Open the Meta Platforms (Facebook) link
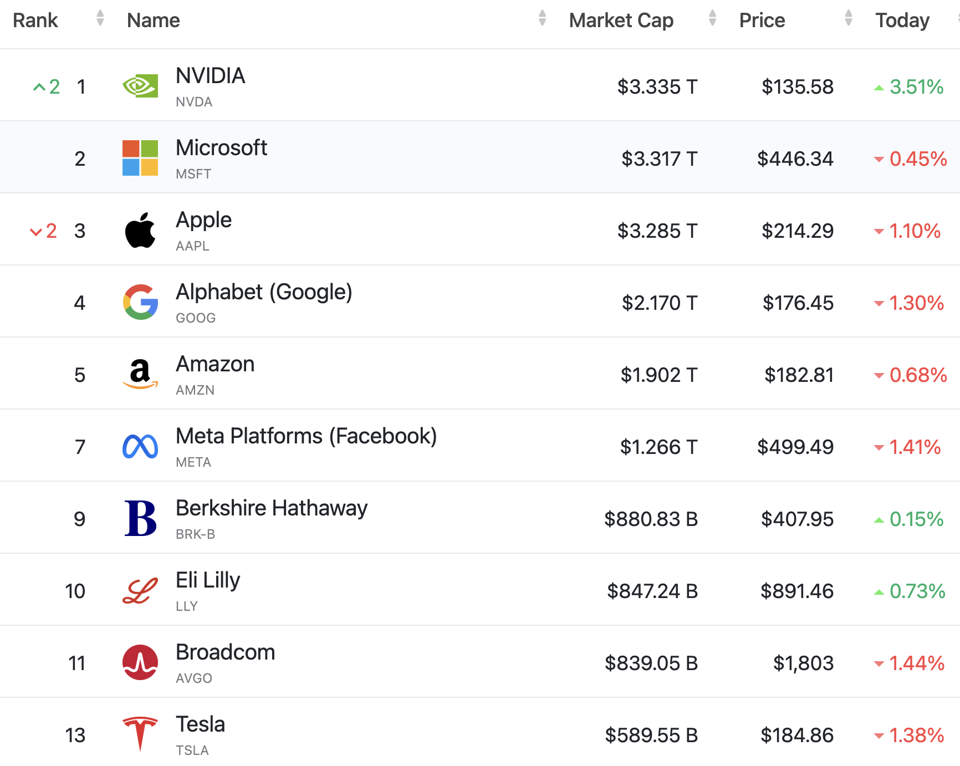Screen dimensions: 960x766 [x=306, y=436]
